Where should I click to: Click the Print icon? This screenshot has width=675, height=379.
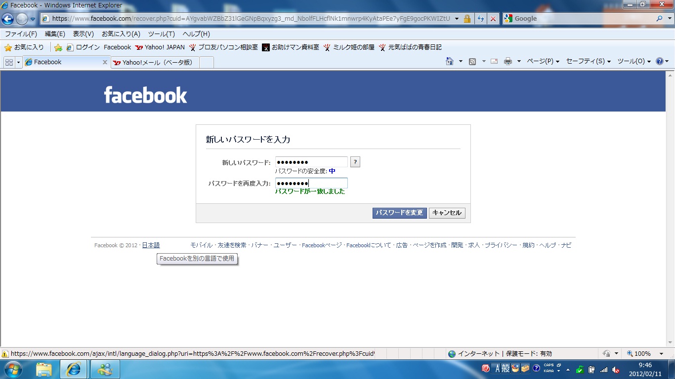[x=508, y=62]
